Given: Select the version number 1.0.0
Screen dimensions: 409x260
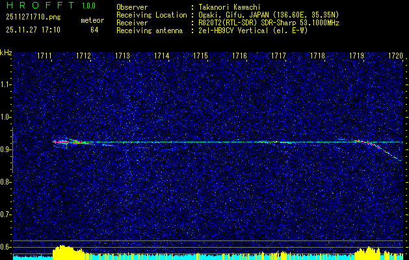Looking at the screenshot, I should 88,6.
